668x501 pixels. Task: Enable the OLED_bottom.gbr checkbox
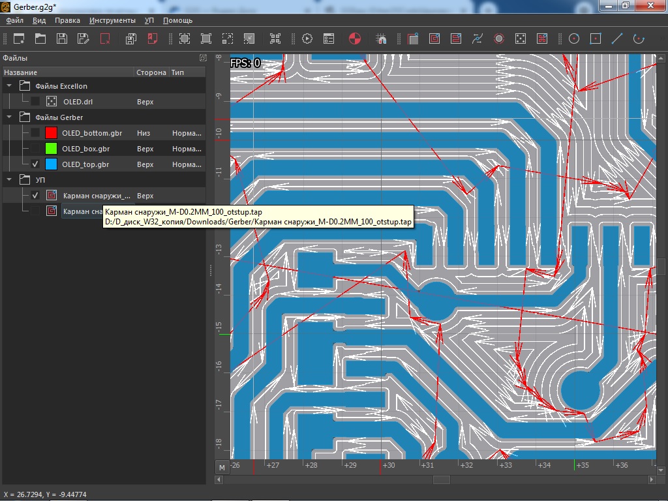pyautogui.click(x=35, y=133)
